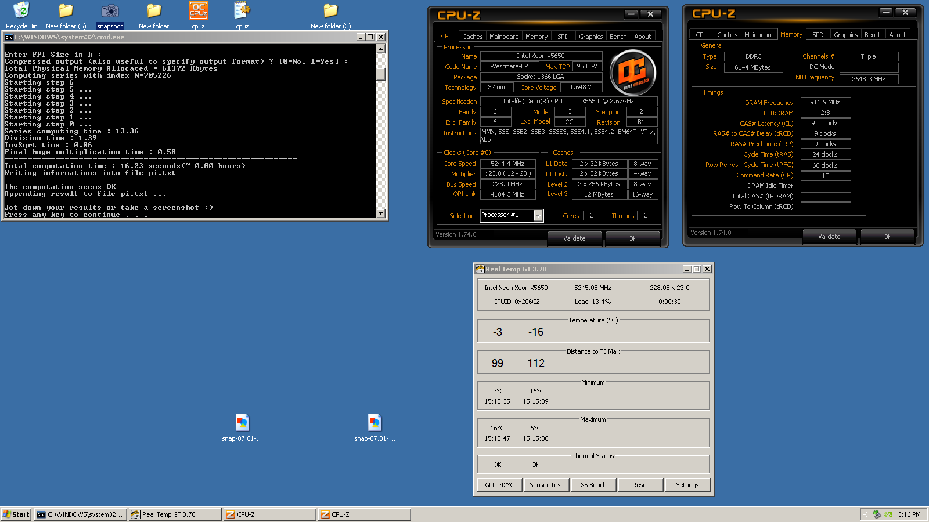This screenshot has width=929, height=522.
Task: Open Caches tab in left CPU-Z window
Action: point(472,37)
